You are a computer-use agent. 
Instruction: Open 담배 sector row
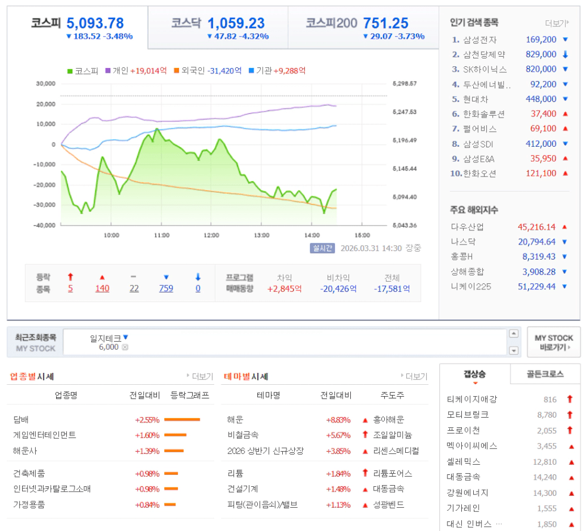point(21,419)
